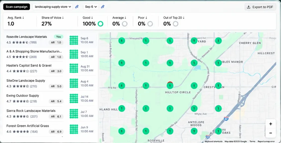The height and width of the screenshot is (143, 281).
Task: Click the rank pin near PFE Rd label
Action: 122,85
